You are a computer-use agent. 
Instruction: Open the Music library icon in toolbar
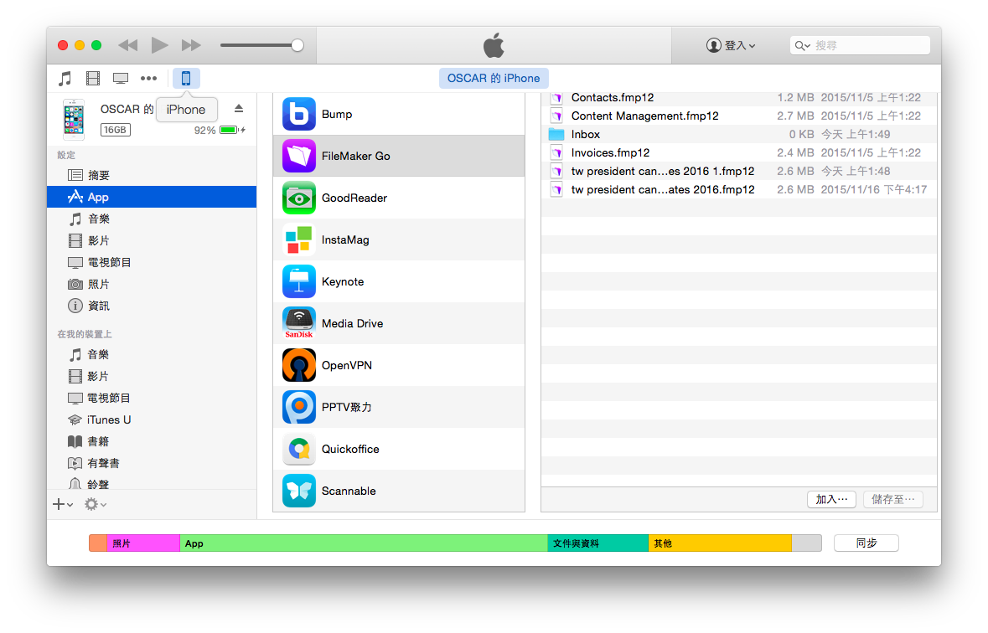click(x=65, y=79)
